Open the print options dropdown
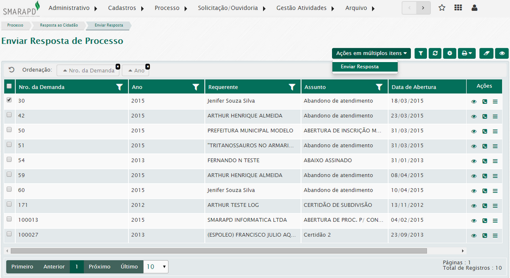Screen dimensions: 510x278 point(467,54)
